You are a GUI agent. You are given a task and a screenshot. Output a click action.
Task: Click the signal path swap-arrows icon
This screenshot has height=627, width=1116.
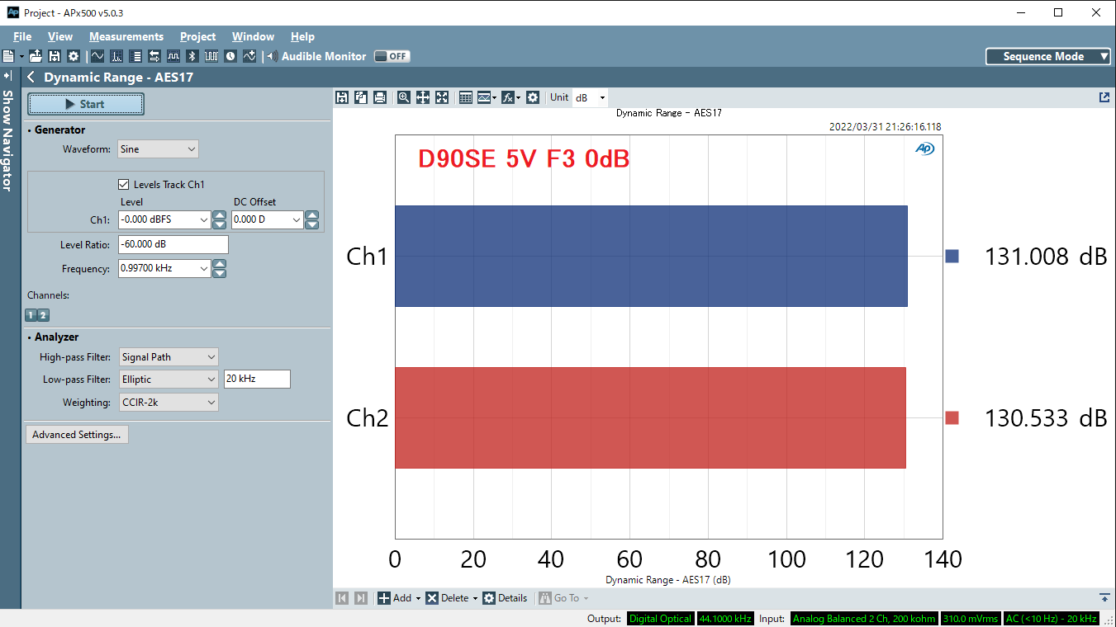click(x=154, y=56)
